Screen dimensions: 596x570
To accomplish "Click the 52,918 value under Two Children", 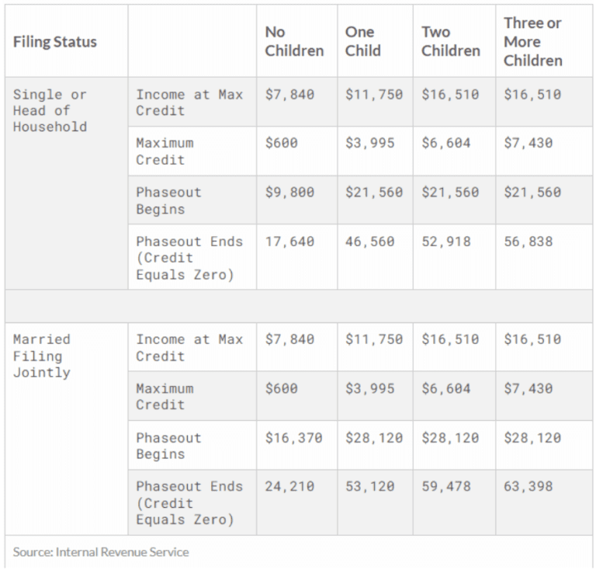I will tap(446, 242).
